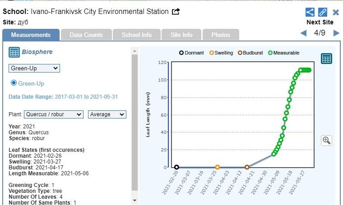This screenshot has width=343, height=205.
Task: Go to previous site arrow
Action: (304, 33)
